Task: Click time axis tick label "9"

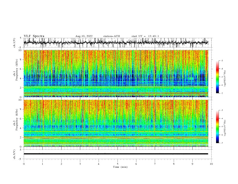Action: pos(192,164)
